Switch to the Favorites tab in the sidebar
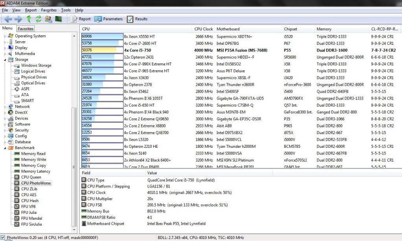Screen dimensions: 402x241 26,29
